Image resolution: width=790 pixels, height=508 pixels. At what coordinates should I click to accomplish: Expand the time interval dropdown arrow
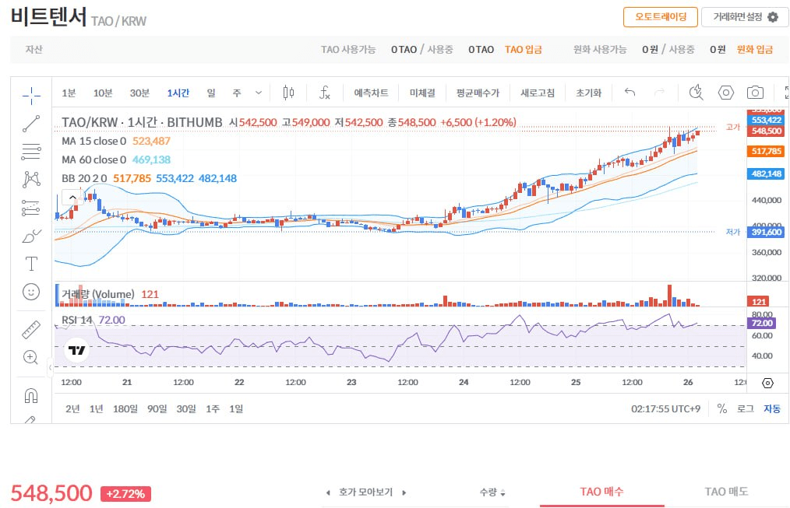tap(259, 93)
